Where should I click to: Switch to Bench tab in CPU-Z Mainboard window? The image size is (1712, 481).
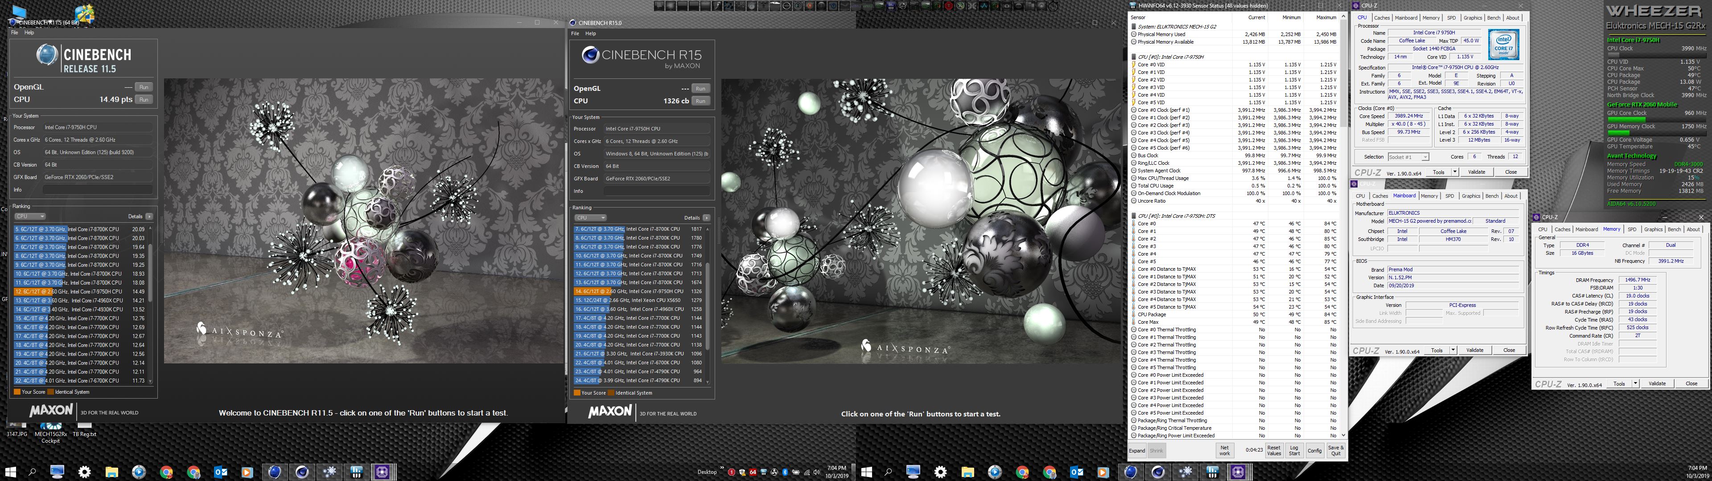[x=1491, y=196]
